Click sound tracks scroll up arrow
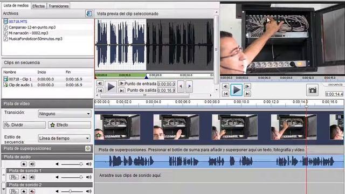The height and width of the screenshot is (194, 345). 4,174
